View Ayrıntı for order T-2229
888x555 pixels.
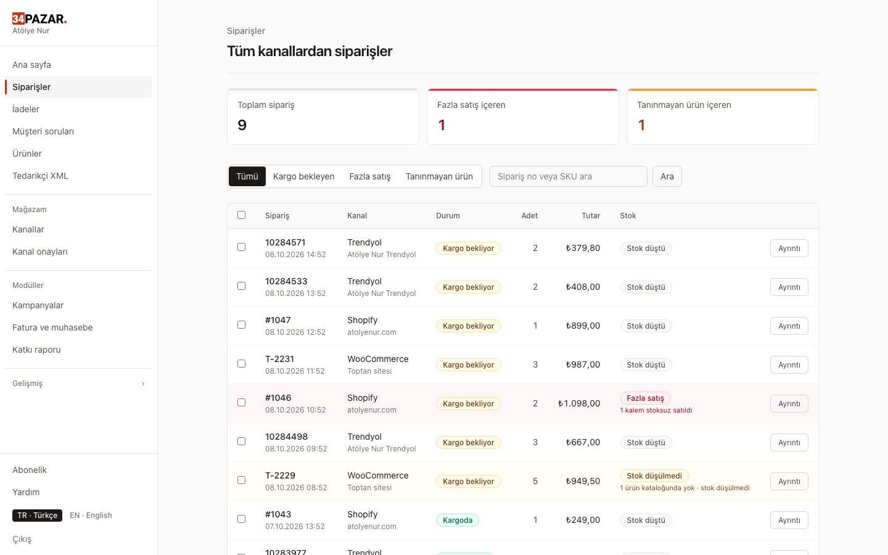(x=789, y=482)
